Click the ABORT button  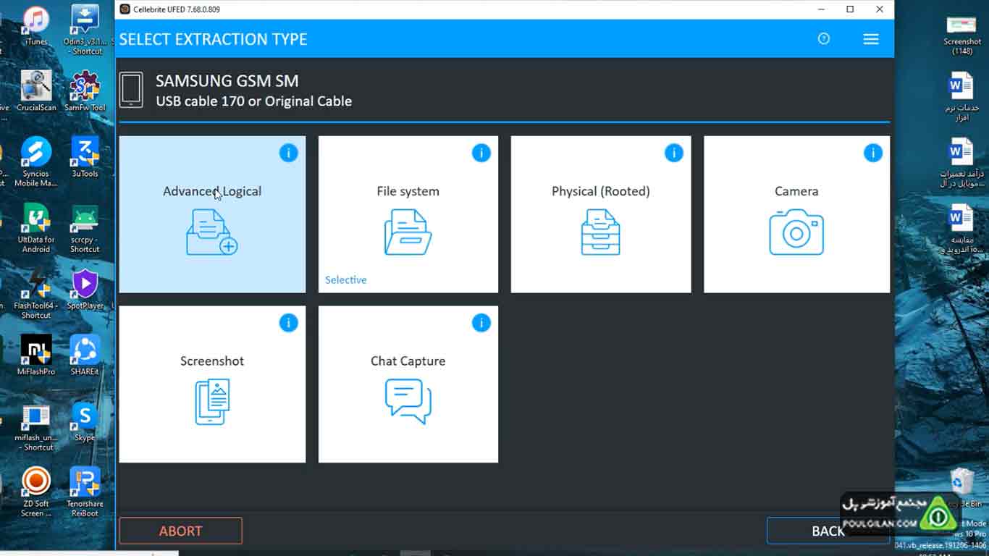pos(180,531)
